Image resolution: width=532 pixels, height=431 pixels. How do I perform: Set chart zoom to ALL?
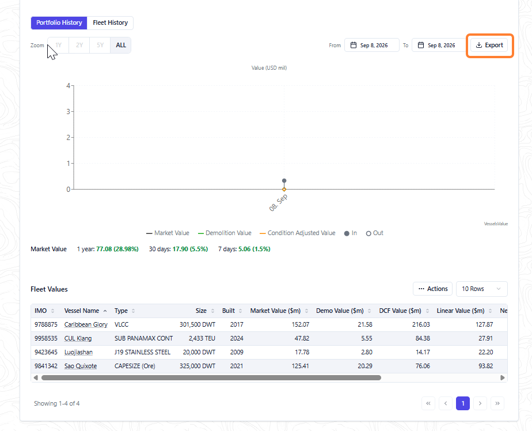coord(121,45)
